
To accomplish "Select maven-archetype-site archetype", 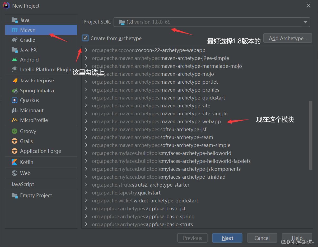I will click(x=151, y=106).
